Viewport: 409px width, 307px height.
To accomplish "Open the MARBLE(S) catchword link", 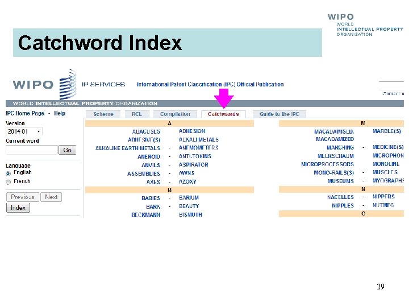I will click(x=387, y=131).
